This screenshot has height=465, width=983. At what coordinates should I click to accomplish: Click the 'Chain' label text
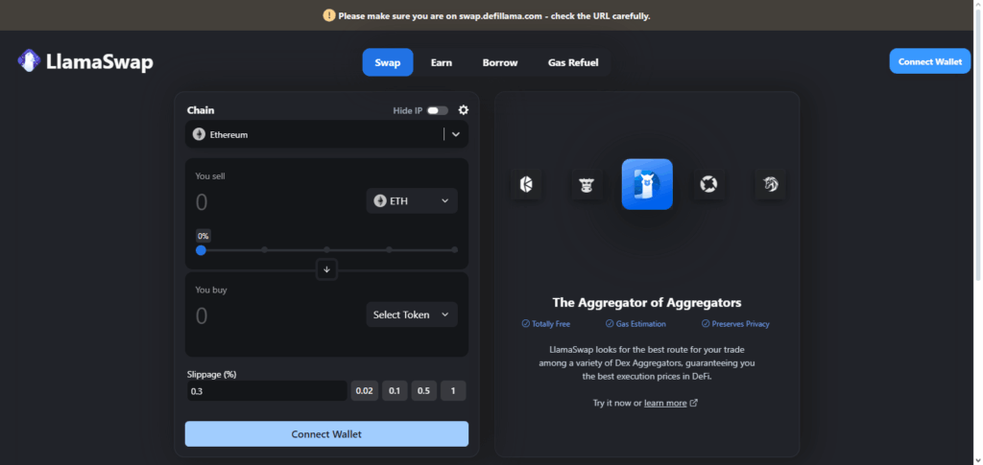201,110
